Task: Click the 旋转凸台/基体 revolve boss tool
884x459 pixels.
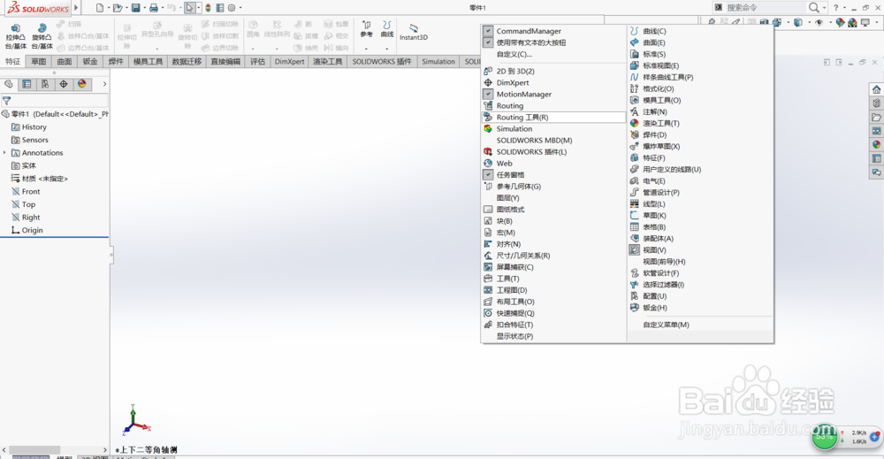Action: [42, 35]
